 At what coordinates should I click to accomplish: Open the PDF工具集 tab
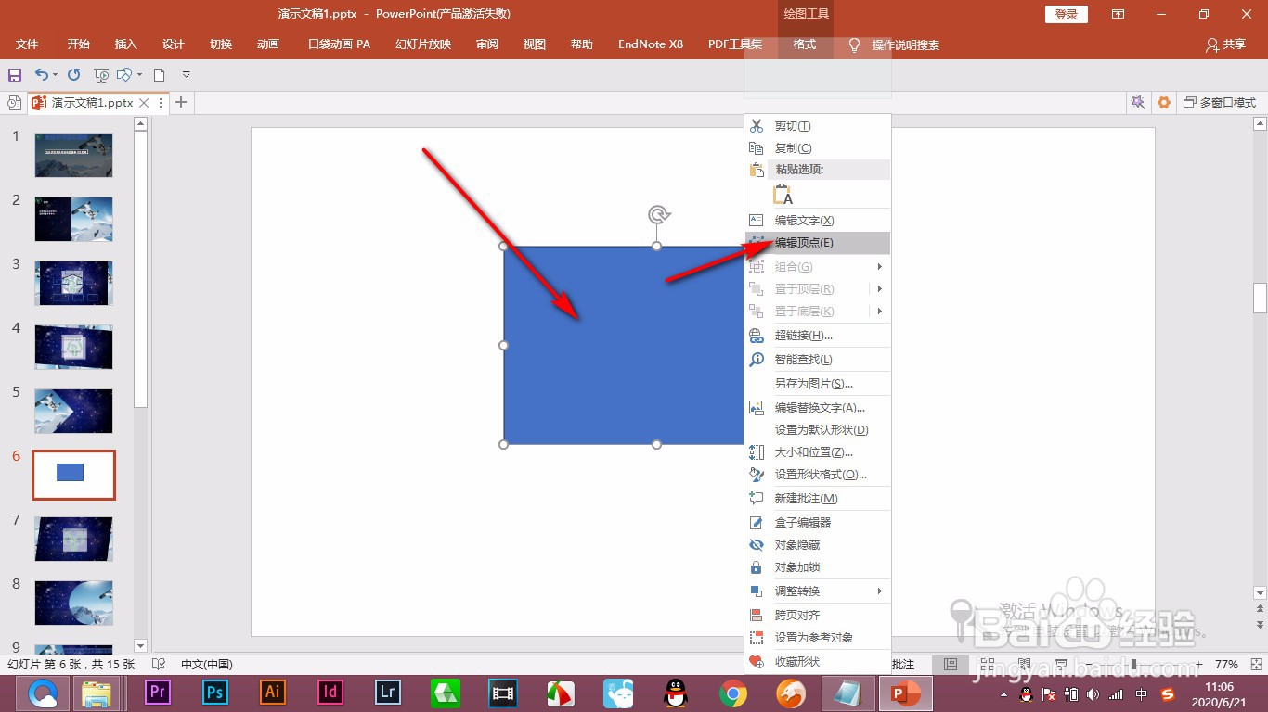735,44
